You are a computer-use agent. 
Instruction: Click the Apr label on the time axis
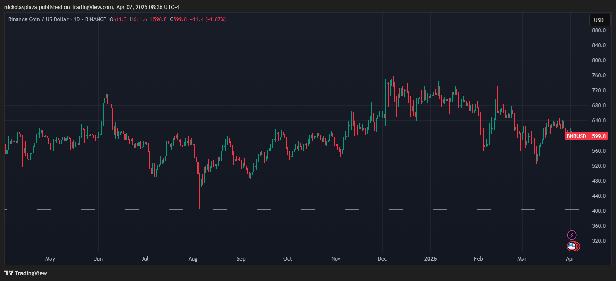(570, 259)
